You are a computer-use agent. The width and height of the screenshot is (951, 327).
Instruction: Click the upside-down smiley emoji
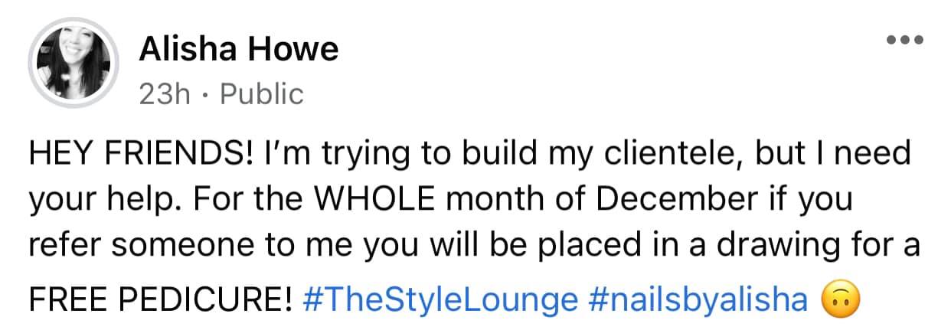[x=840, y=299]
